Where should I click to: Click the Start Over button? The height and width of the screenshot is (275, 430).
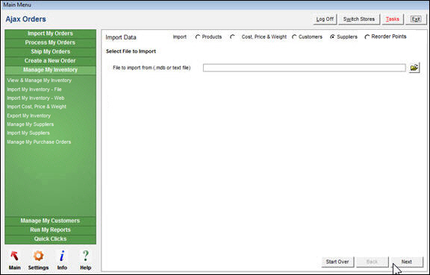coord(337,262)
